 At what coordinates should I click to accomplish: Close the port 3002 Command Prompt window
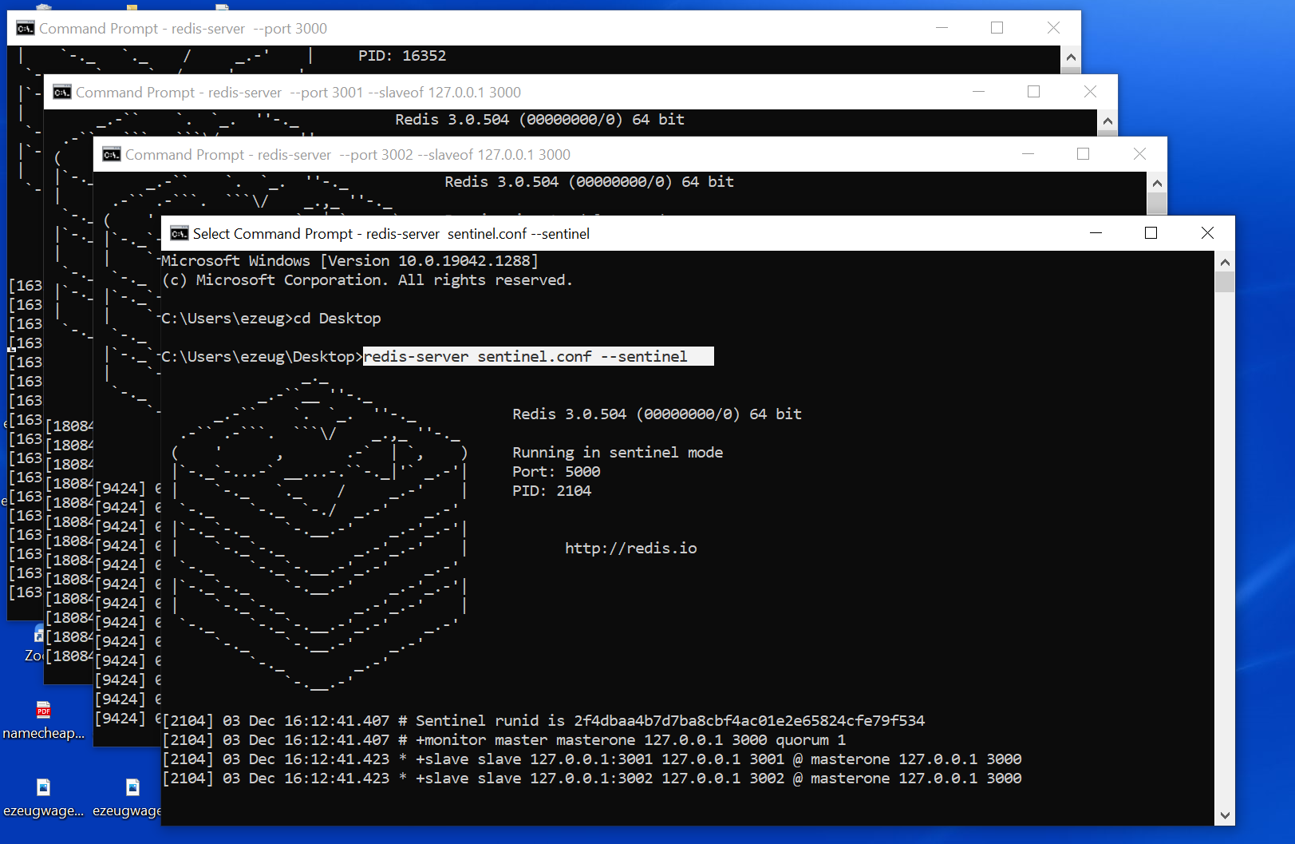(x=1139, y=154)
